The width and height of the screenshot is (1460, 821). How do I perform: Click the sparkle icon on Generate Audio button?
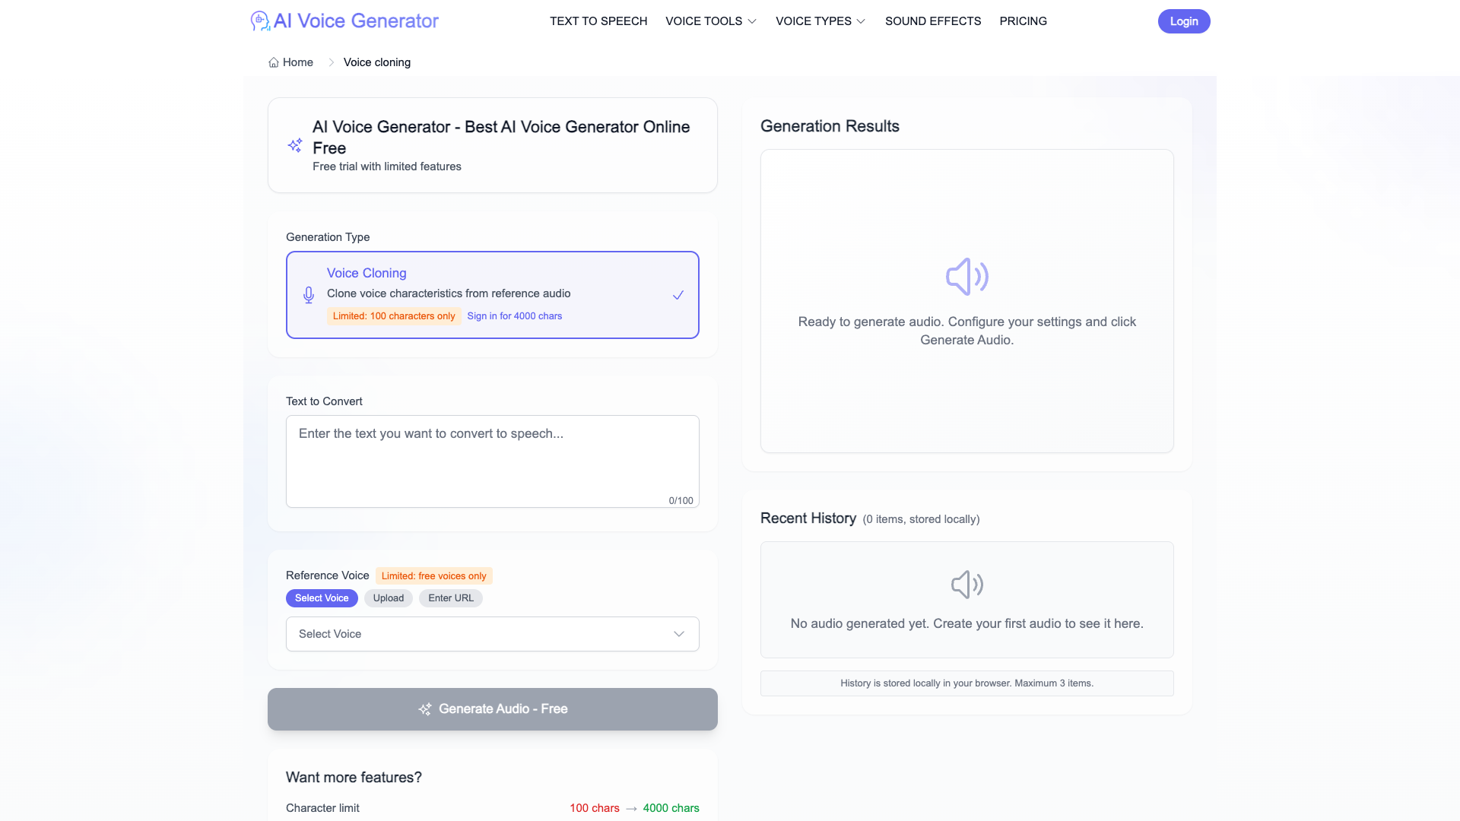tap(425, 709)
